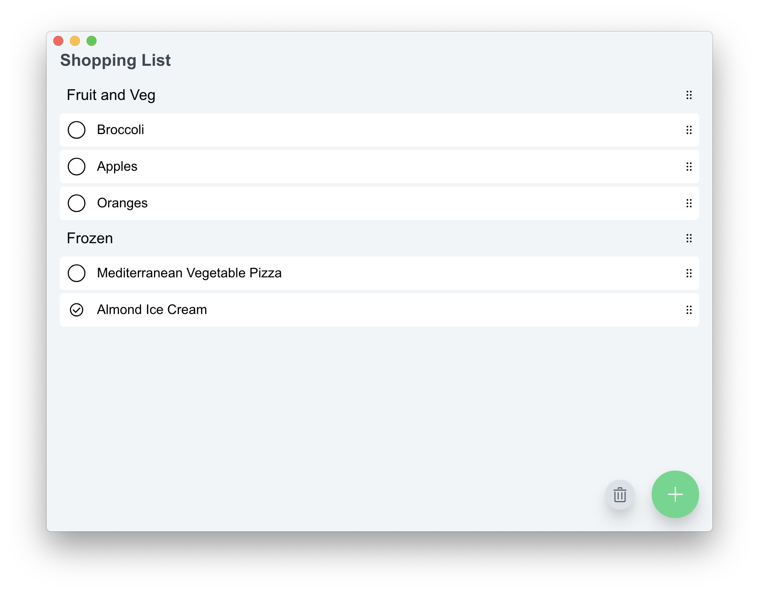Check off the Broccoli item
759x593 pixels.
click(77, 130)
